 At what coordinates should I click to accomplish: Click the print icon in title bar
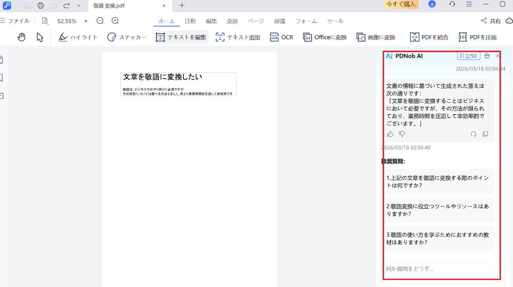40,6
